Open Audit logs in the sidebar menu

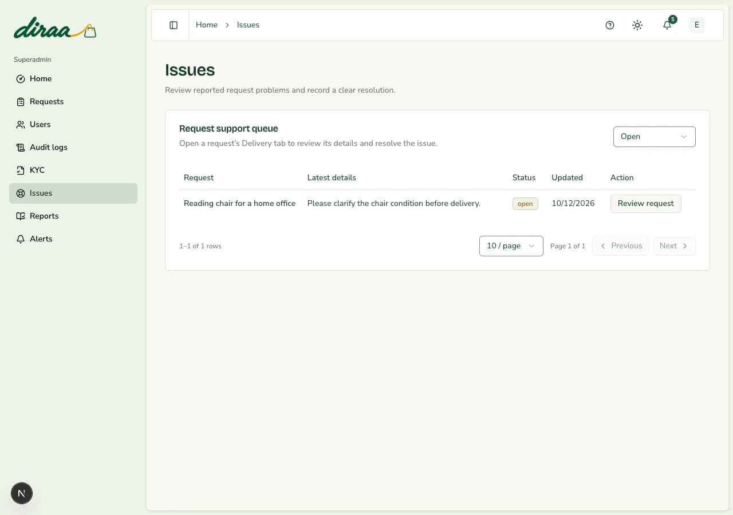coord(73,148)
